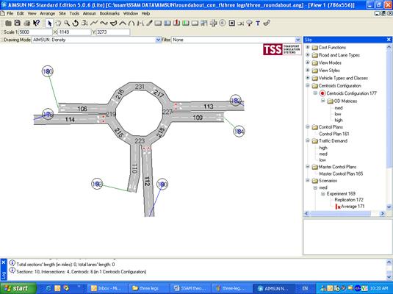Expand the Cost Functions folder
393x294 pixels.
coord(308,47)
